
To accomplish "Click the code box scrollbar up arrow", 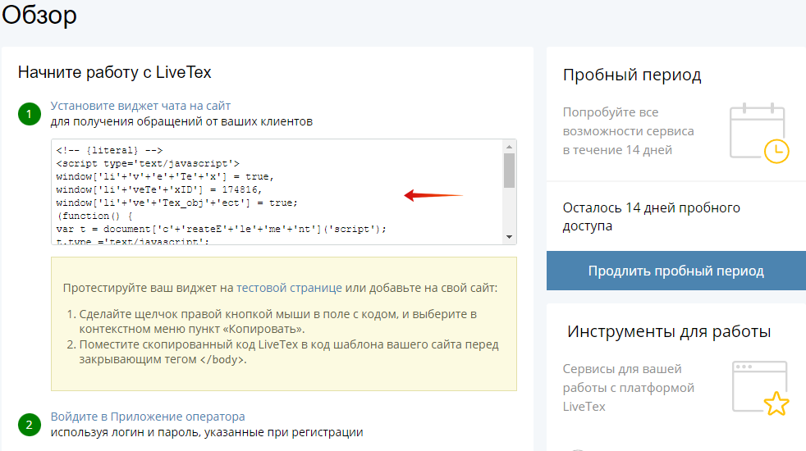I will (509, 147).
